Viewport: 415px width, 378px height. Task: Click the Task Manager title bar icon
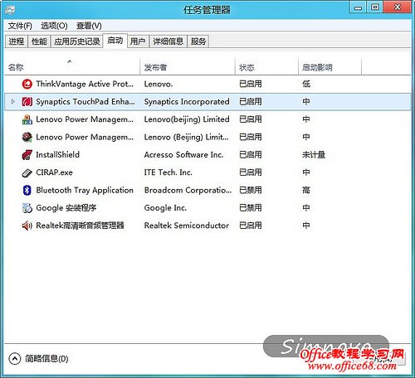pos(10,10)
